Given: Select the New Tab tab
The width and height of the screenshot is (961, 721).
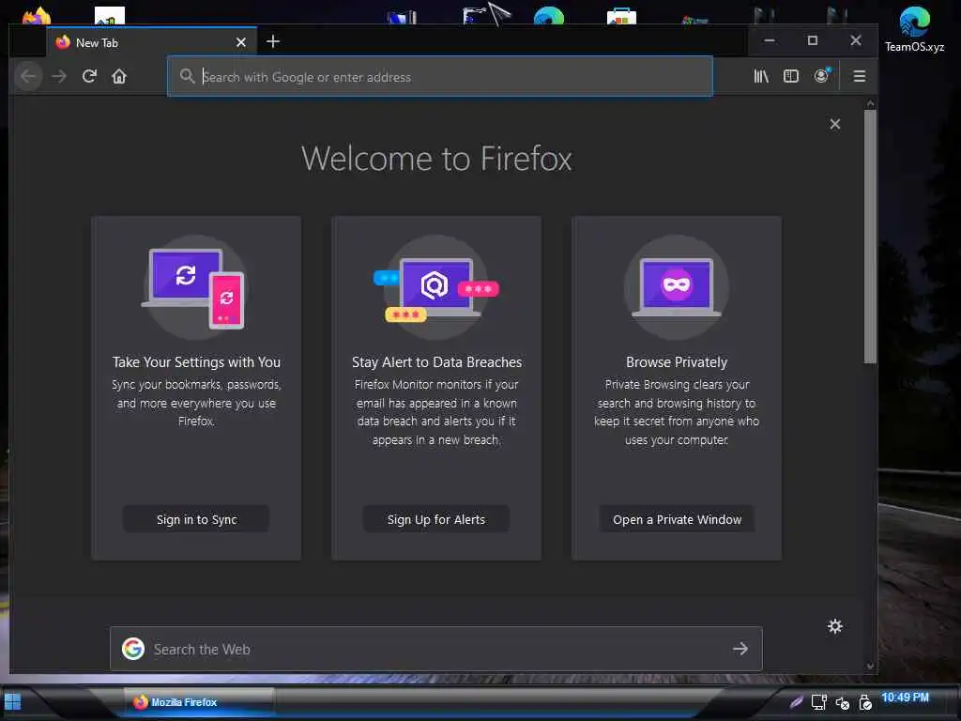Looking at the screenshot, I should coord(151,42).
